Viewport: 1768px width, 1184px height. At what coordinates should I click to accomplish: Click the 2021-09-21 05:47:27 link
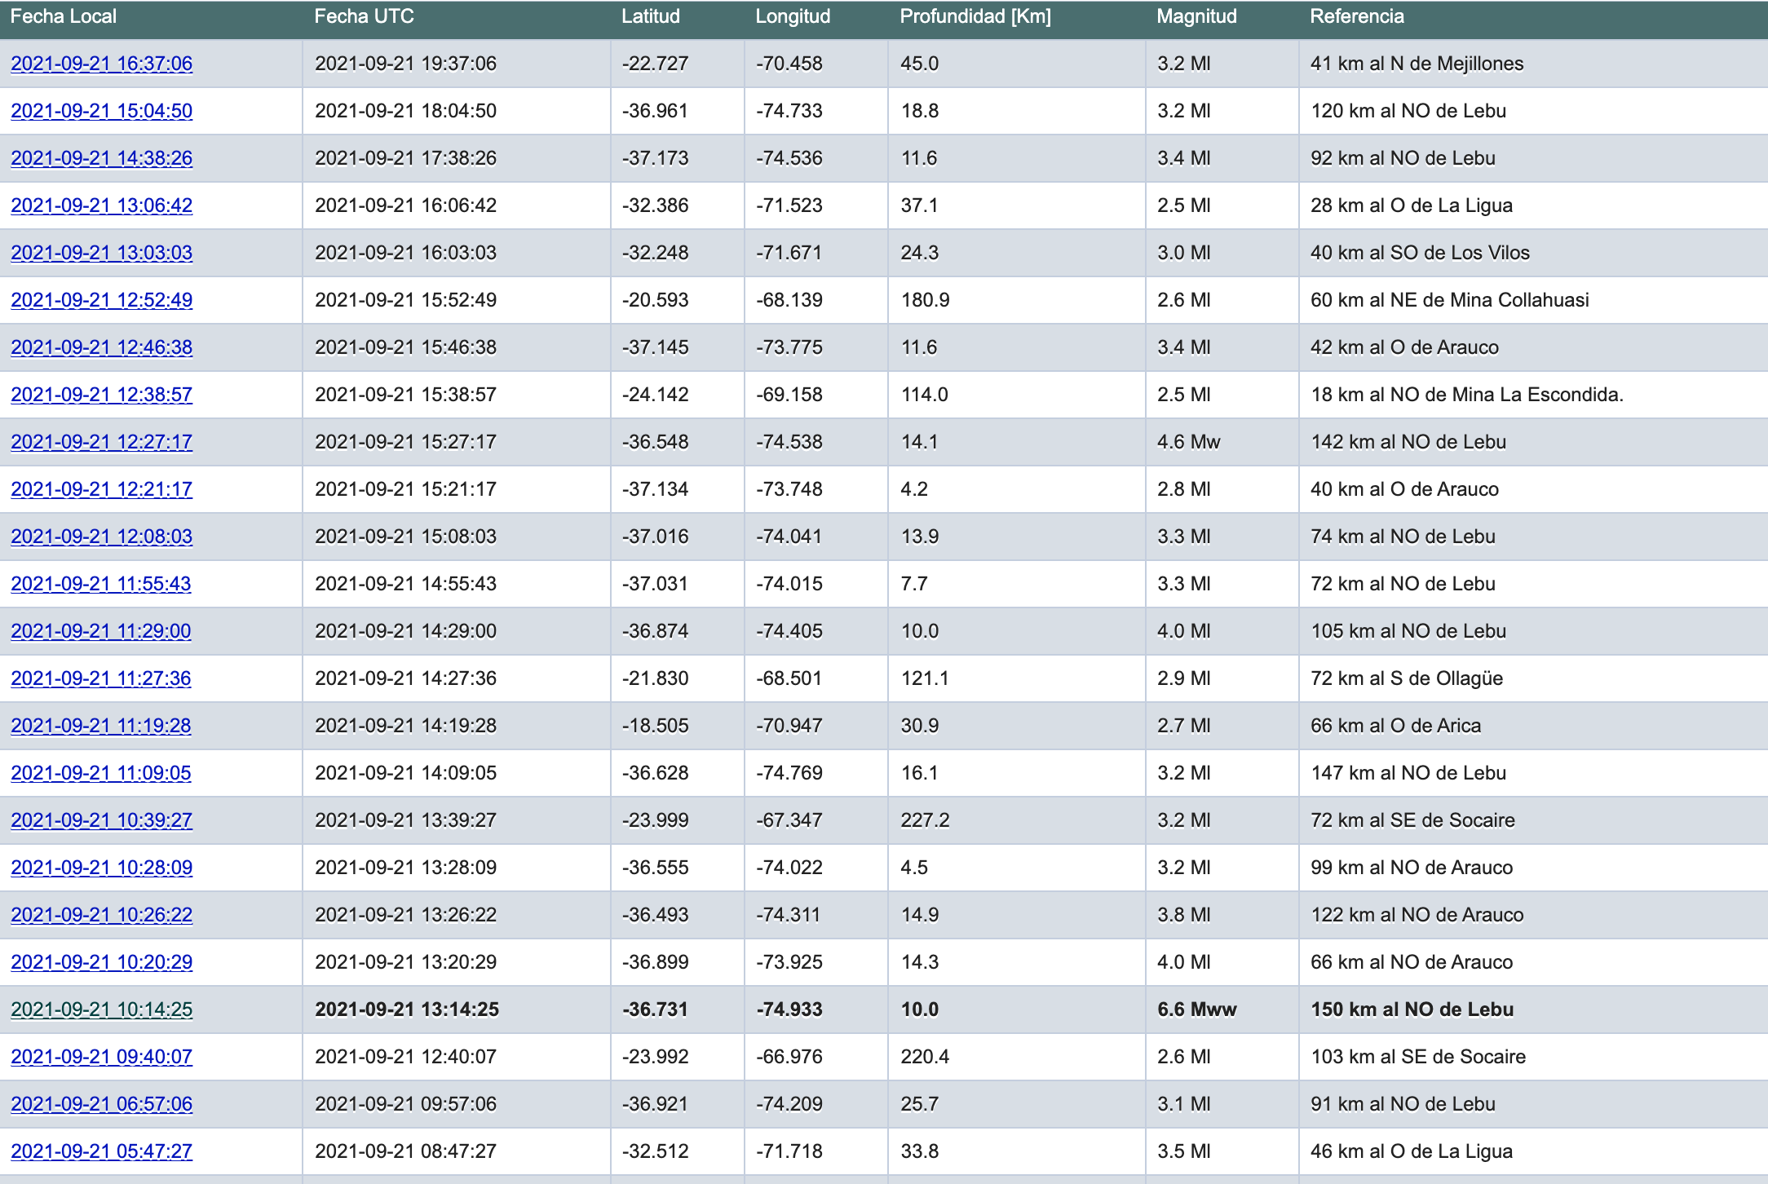[x=102, y=1151]
